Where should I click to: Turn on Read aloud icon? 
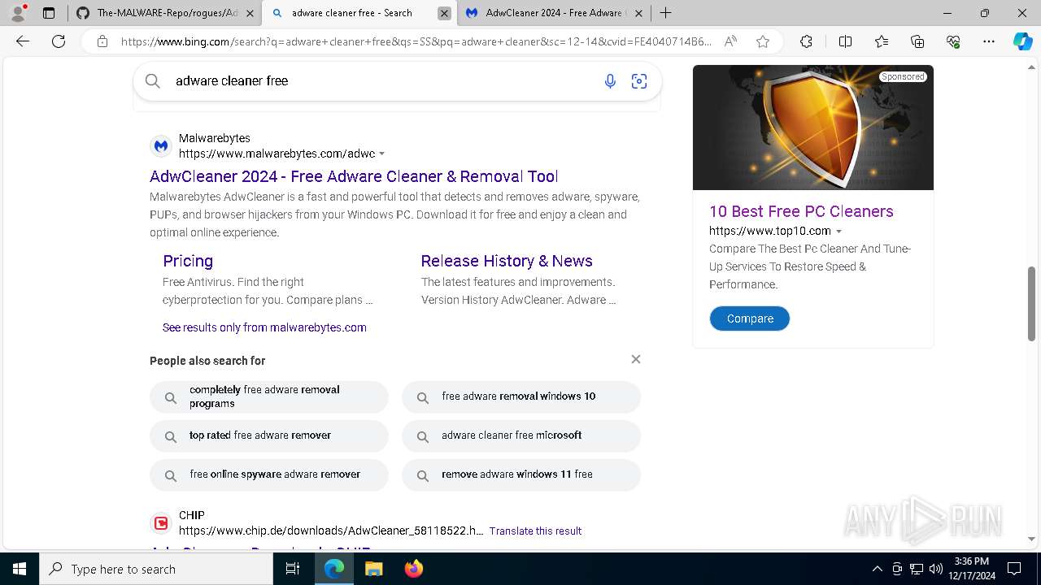point(730,41)
